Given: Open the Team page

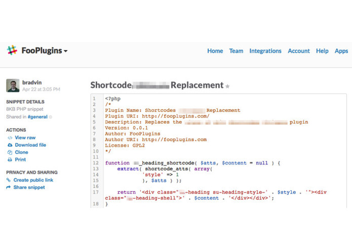Looking at the screenshot, I should tap(236, 51).
